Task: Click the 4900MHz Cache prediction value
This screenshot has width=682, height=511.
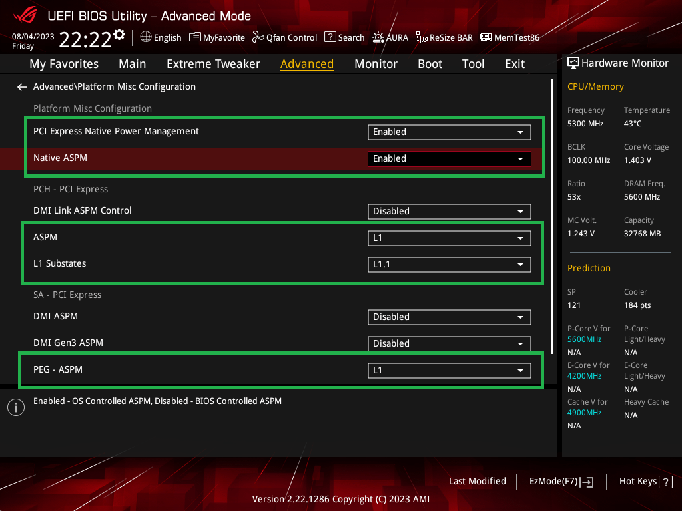Action: pyautogui.click(x=584, y=413)
